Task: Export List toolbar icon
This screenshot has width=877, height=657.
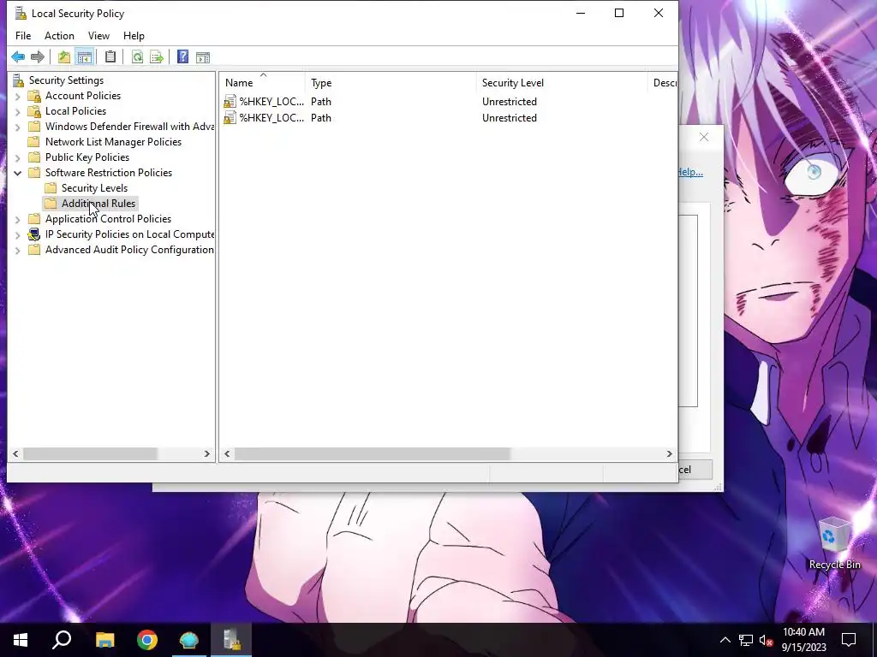Action: coord(157,57)
